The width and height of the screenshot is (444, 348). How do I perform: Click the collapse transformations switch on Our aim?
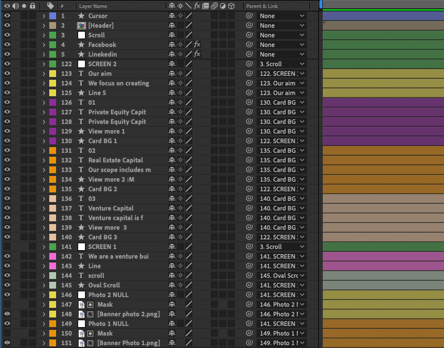pyautogui.click(x=180, y=74)
